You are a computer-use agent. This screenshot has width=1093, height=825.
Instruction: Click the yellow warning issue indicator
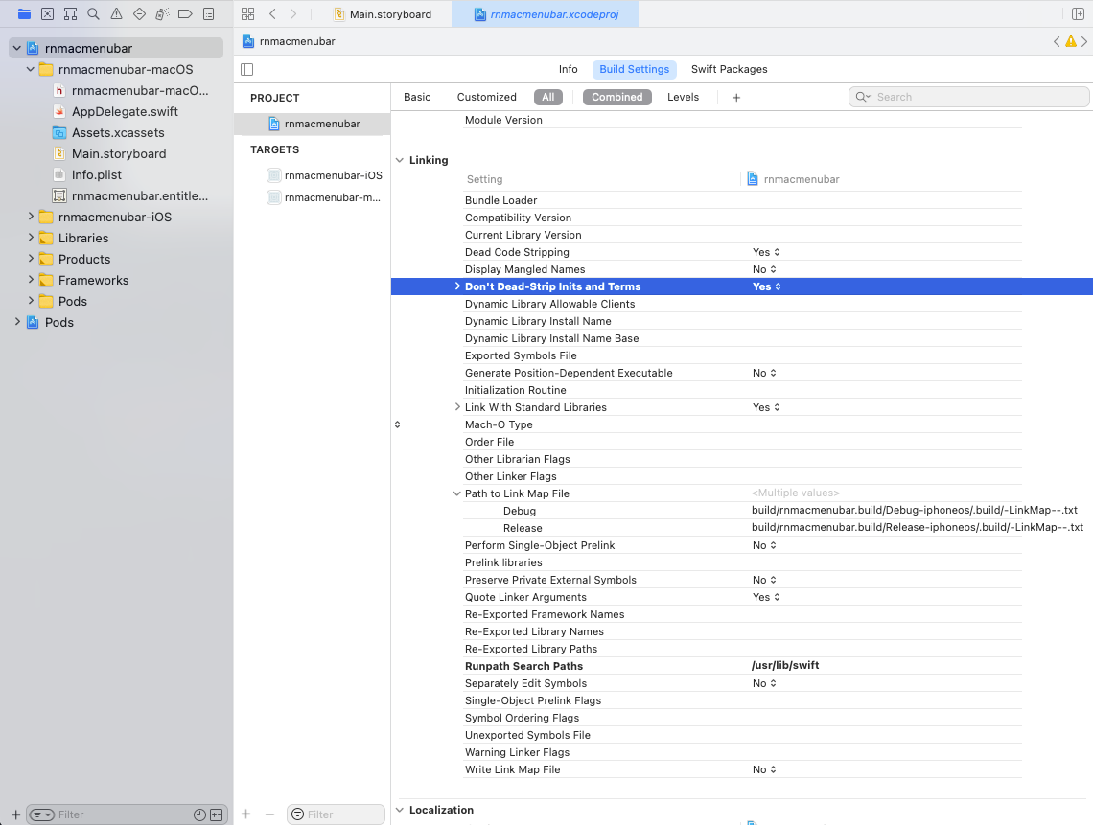coord(1071,42)
